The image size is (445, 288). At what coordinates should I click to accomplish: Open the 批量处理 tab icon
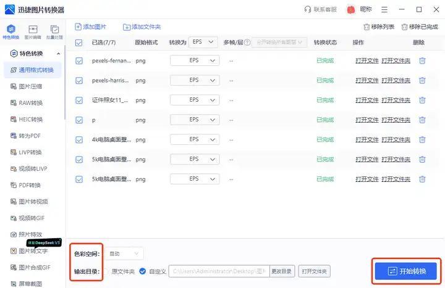(54, 30)
